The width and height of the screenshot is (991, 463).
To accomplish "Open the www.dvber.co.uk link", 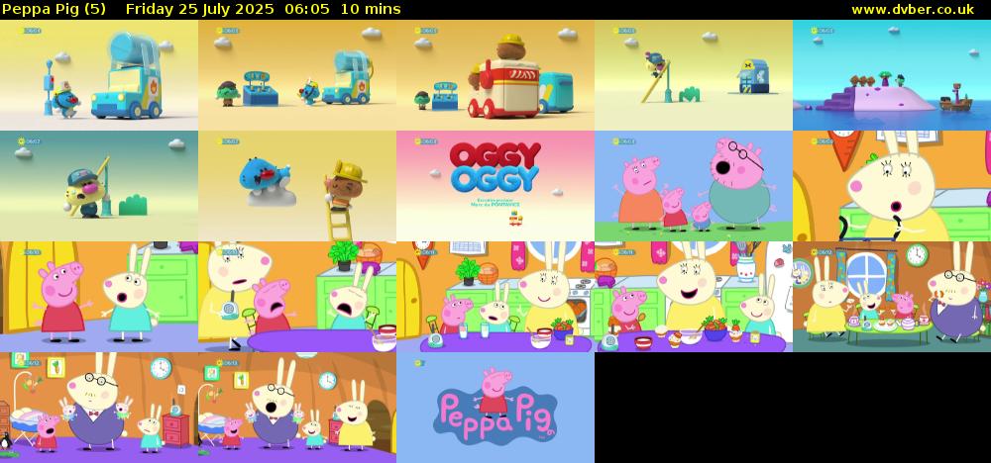I will 913,10.
